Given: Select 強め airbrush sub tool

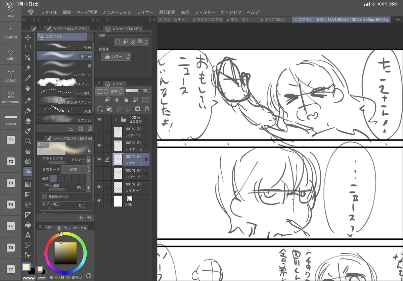Looking at the screenshot, I should [64, 46].
